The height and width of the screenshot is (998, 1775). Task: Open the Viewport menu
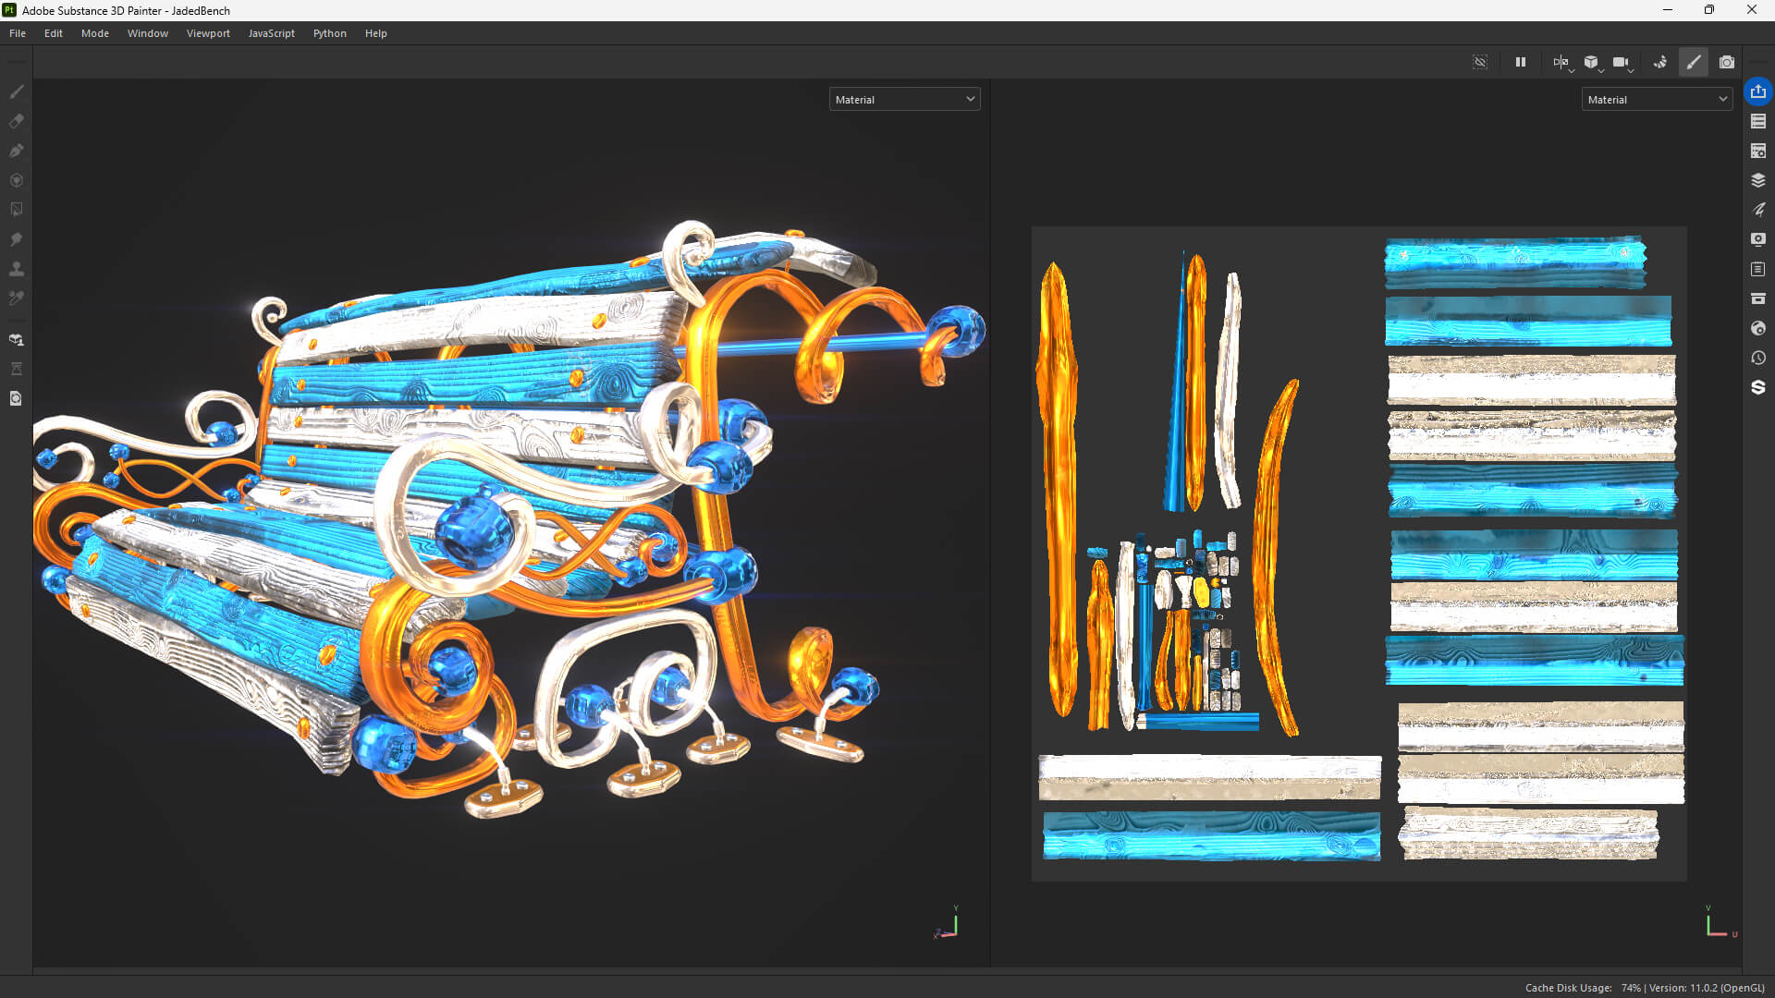click(208, 33)
